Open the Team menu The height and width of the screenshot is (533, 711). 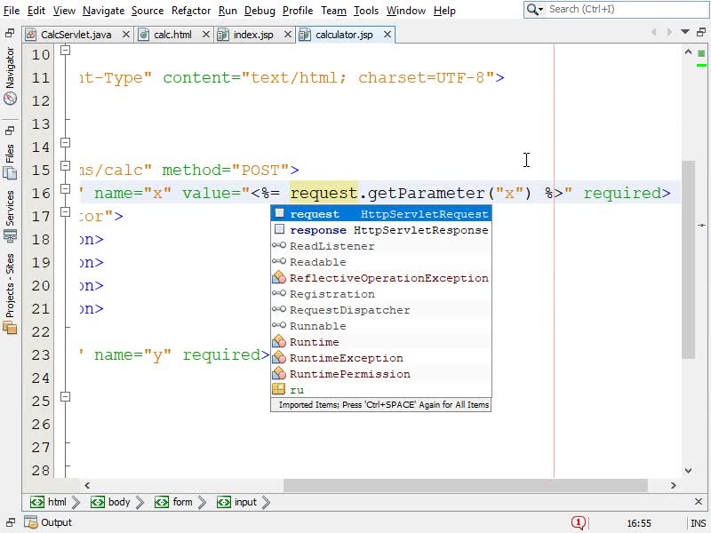point(334,11)
